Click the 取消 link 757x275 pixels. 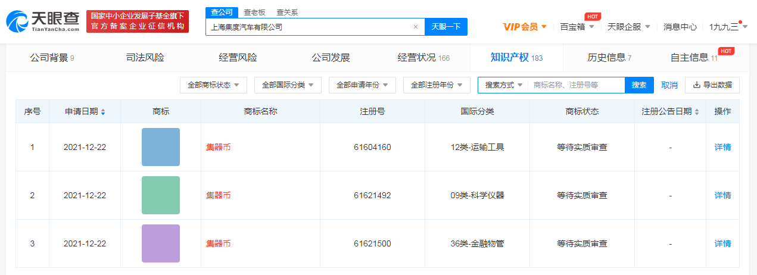click(x=669, y=85)
